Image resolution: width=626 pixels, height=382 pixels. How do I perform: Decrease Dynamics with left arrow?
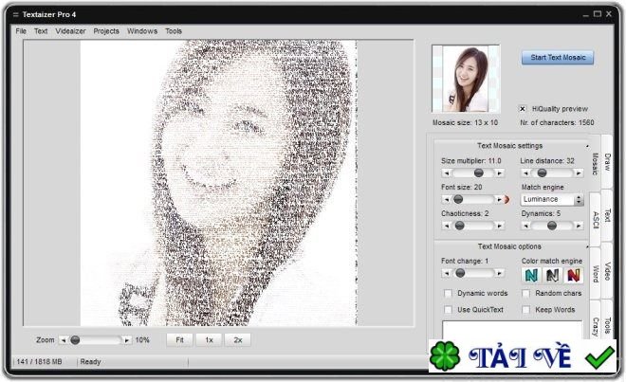tap(525, 226)
